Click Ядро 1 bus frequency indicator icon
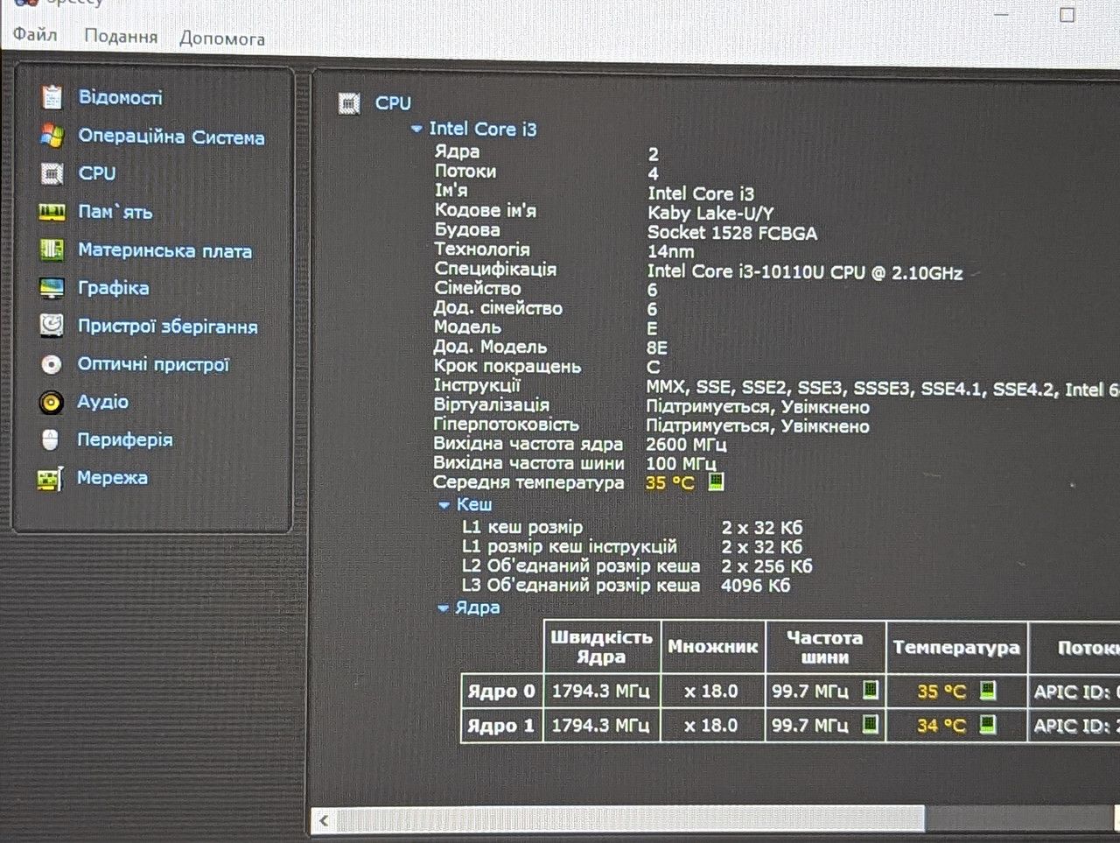1120x843 pixels. [x=871, y=724]
